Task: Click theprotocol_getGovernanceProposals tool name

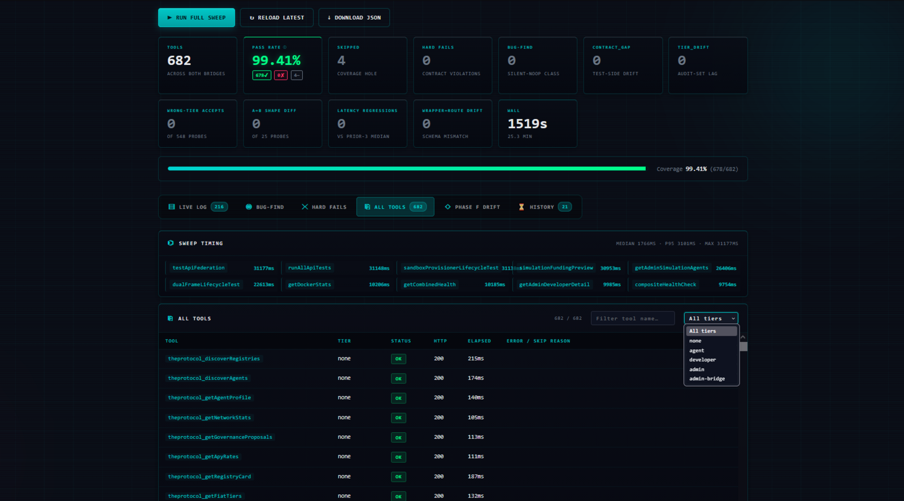Action: pyautogui.click(x=220, y=437)
